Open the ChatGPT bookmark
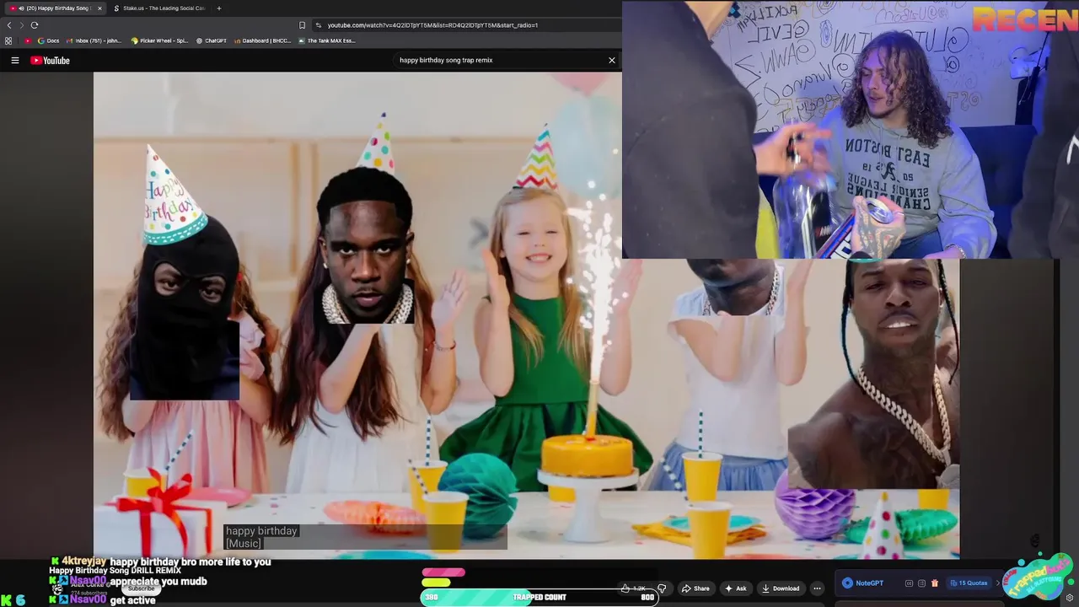The image size is (1079, 607). pos(212,40)
